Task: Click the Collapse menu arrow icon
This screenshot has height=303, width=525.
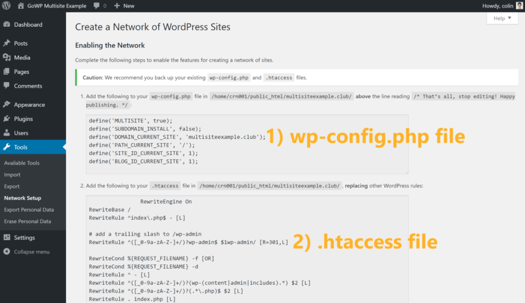Action: (7, 251)
